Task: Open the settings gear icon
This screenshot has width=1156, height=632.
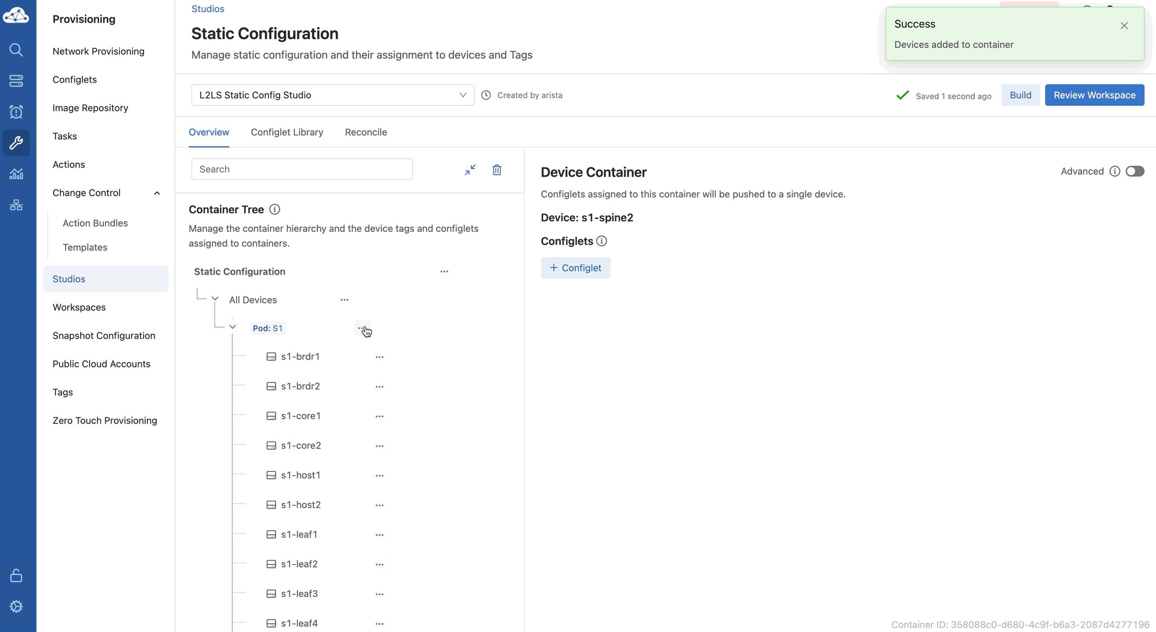Action: click(16, 607)
